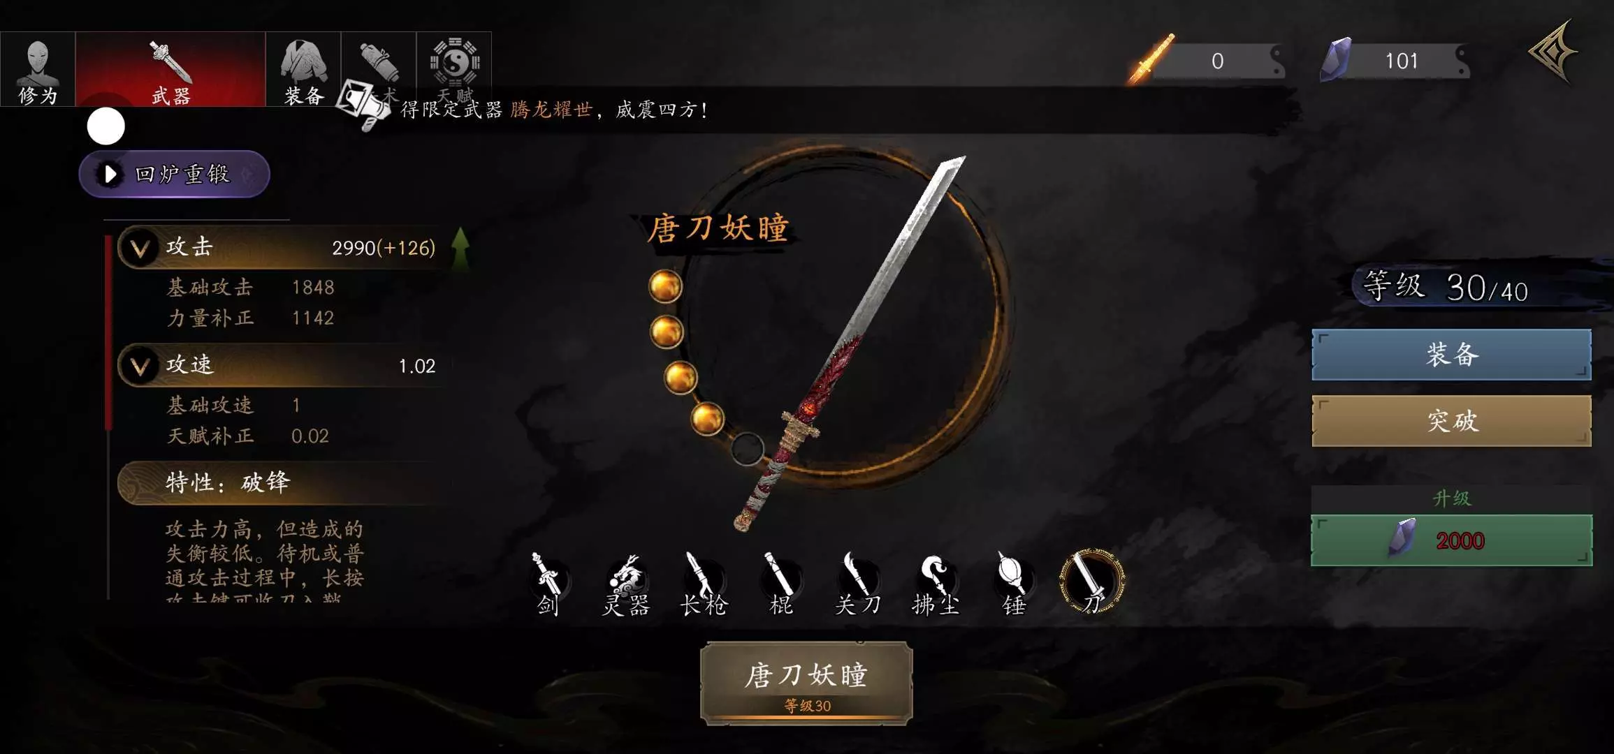The height and width of the screenshot is (754, 1614).
Task: Click the empty fifth gem slot
Action: pyautogui.click(x=748, y=449)
